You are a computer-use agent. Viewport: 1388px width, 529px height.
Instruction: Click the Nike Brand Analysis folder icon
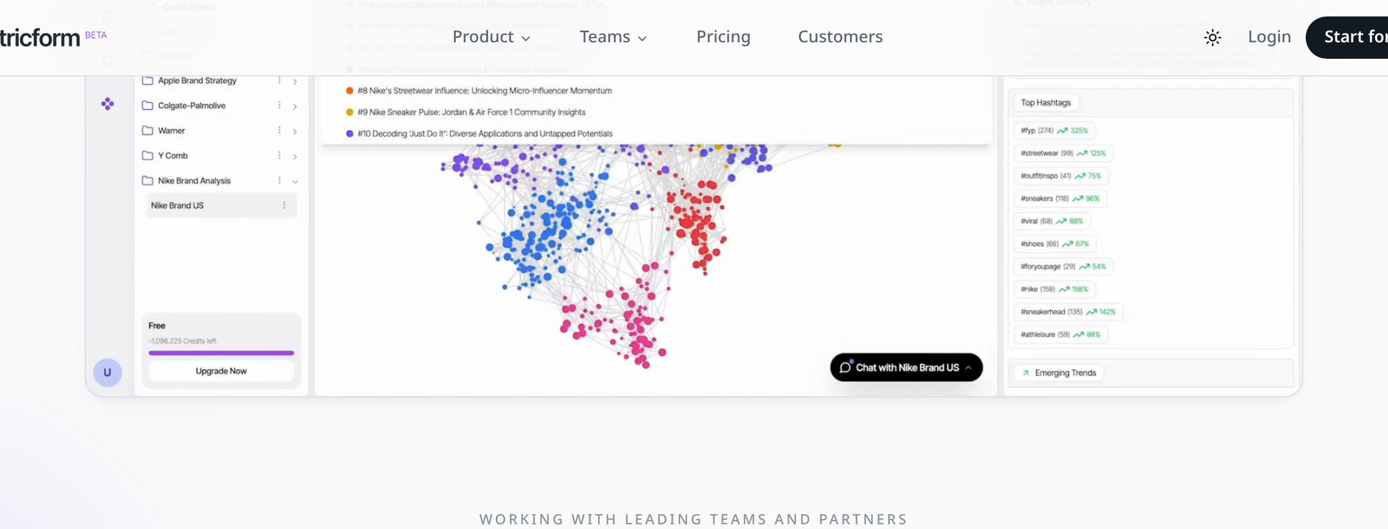click(148, 180)
